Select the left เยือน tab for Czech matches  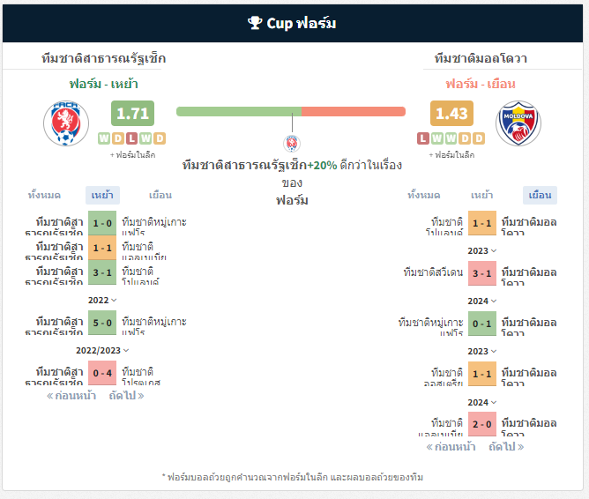pos(160,195)
